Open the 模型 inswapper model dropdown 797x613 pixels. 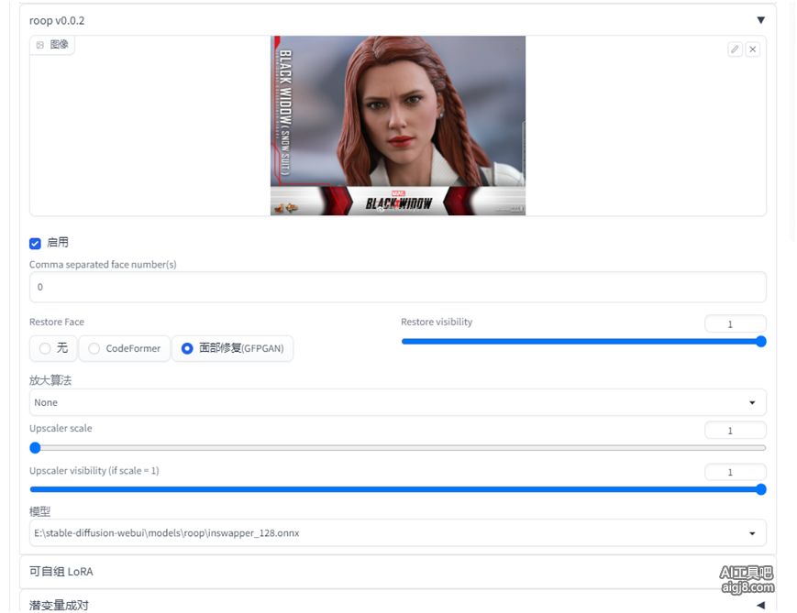click(x=397, y=532)
